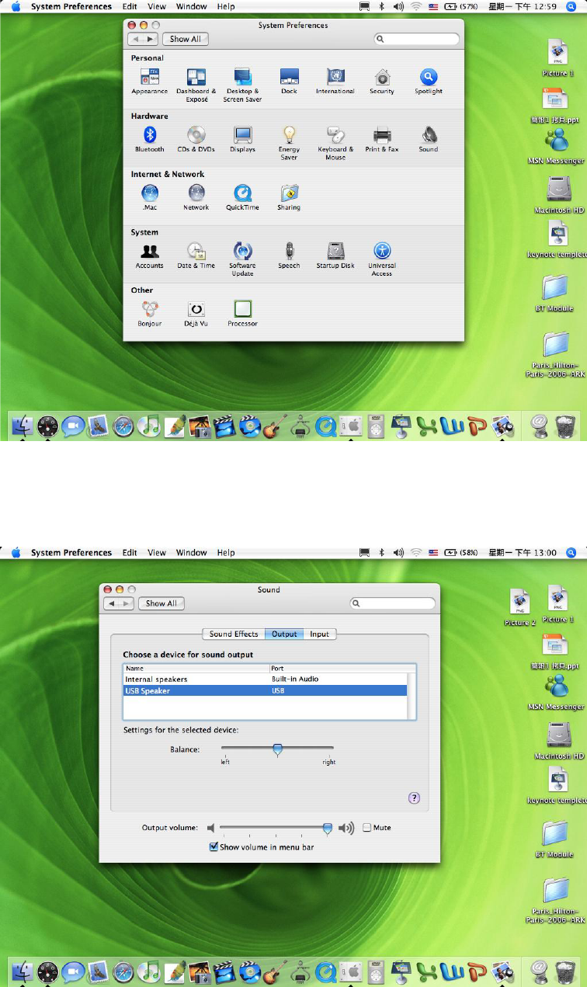Select the Picture 2 desktop file

point(520,607)
